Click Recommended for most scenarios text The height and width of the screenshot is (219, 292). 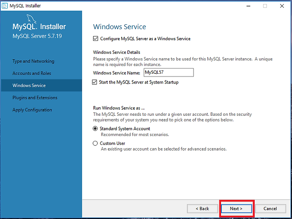click(x=135, y=134)
